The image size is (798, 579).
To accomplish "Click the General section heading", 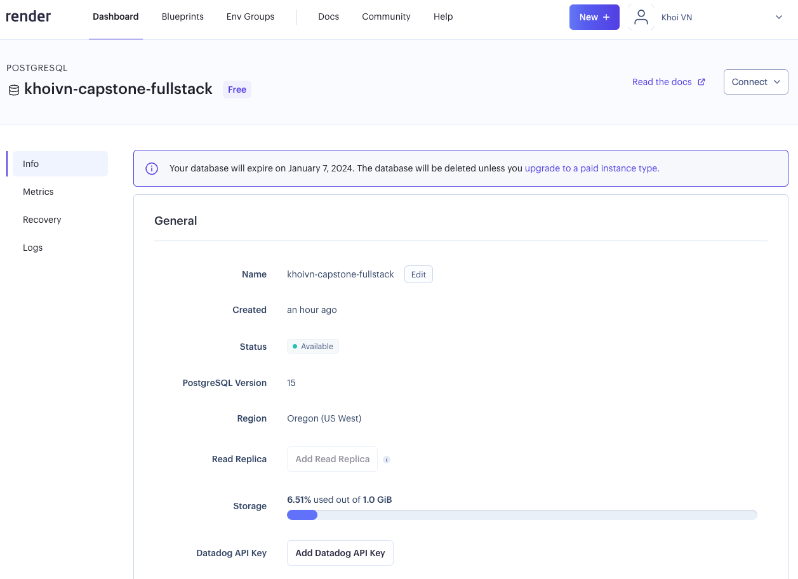I will 176,221.
